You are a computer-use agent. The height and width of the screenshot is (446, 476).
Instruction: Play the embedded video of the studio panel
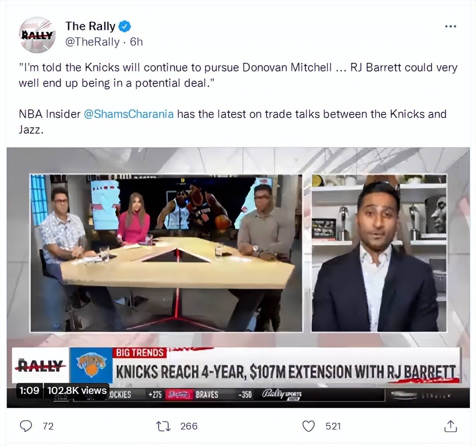point(166,253)
